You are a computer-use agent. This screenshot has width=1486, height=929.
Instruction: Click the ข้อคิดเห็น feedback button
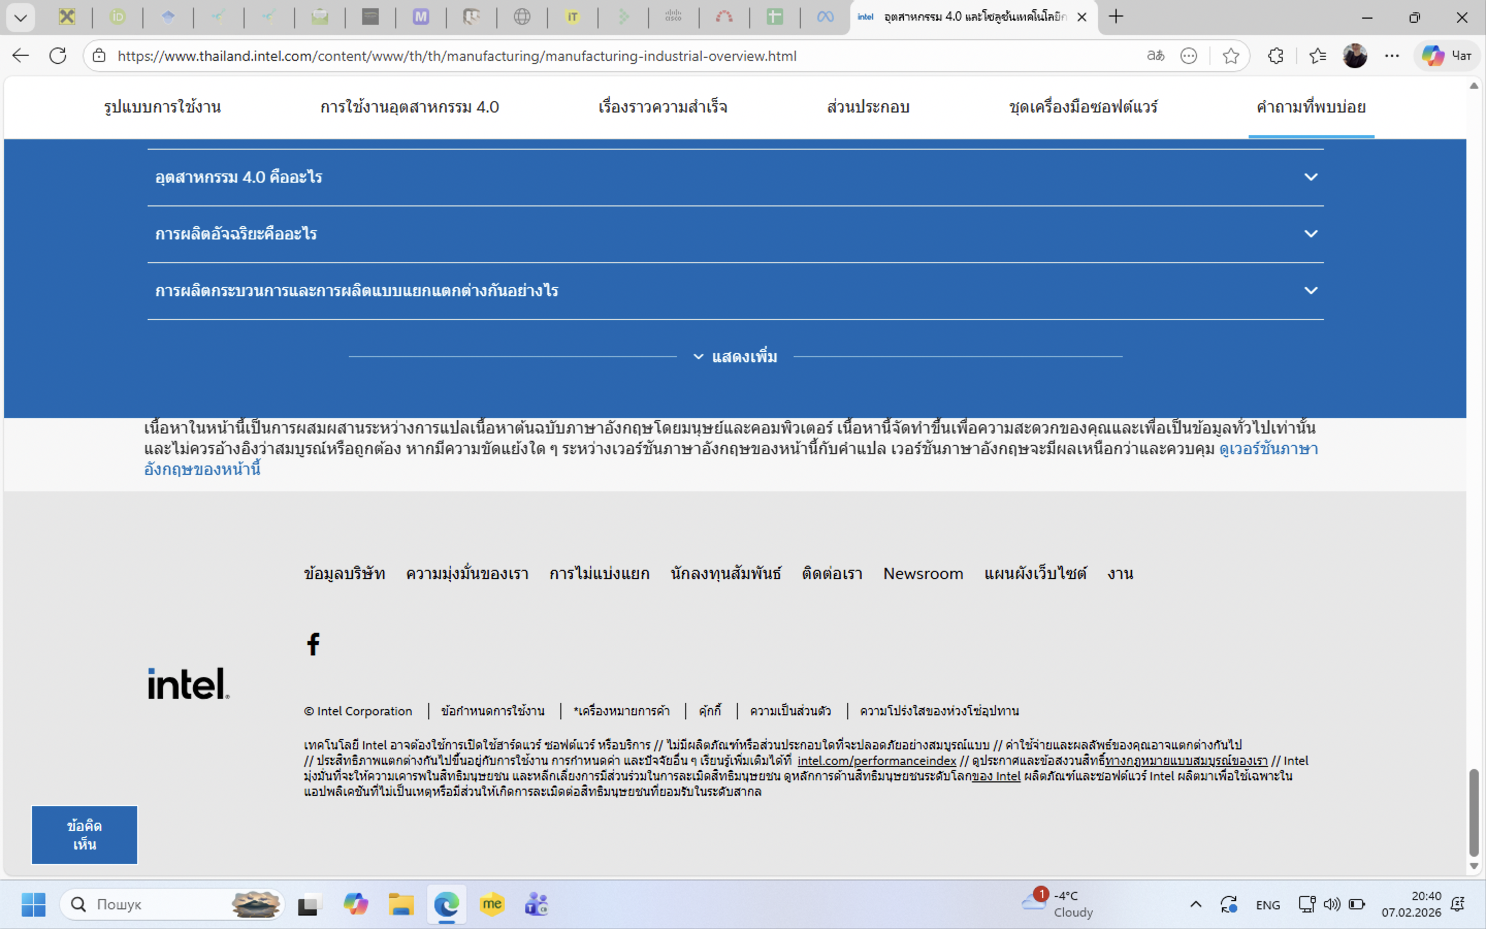pos(85,835)
